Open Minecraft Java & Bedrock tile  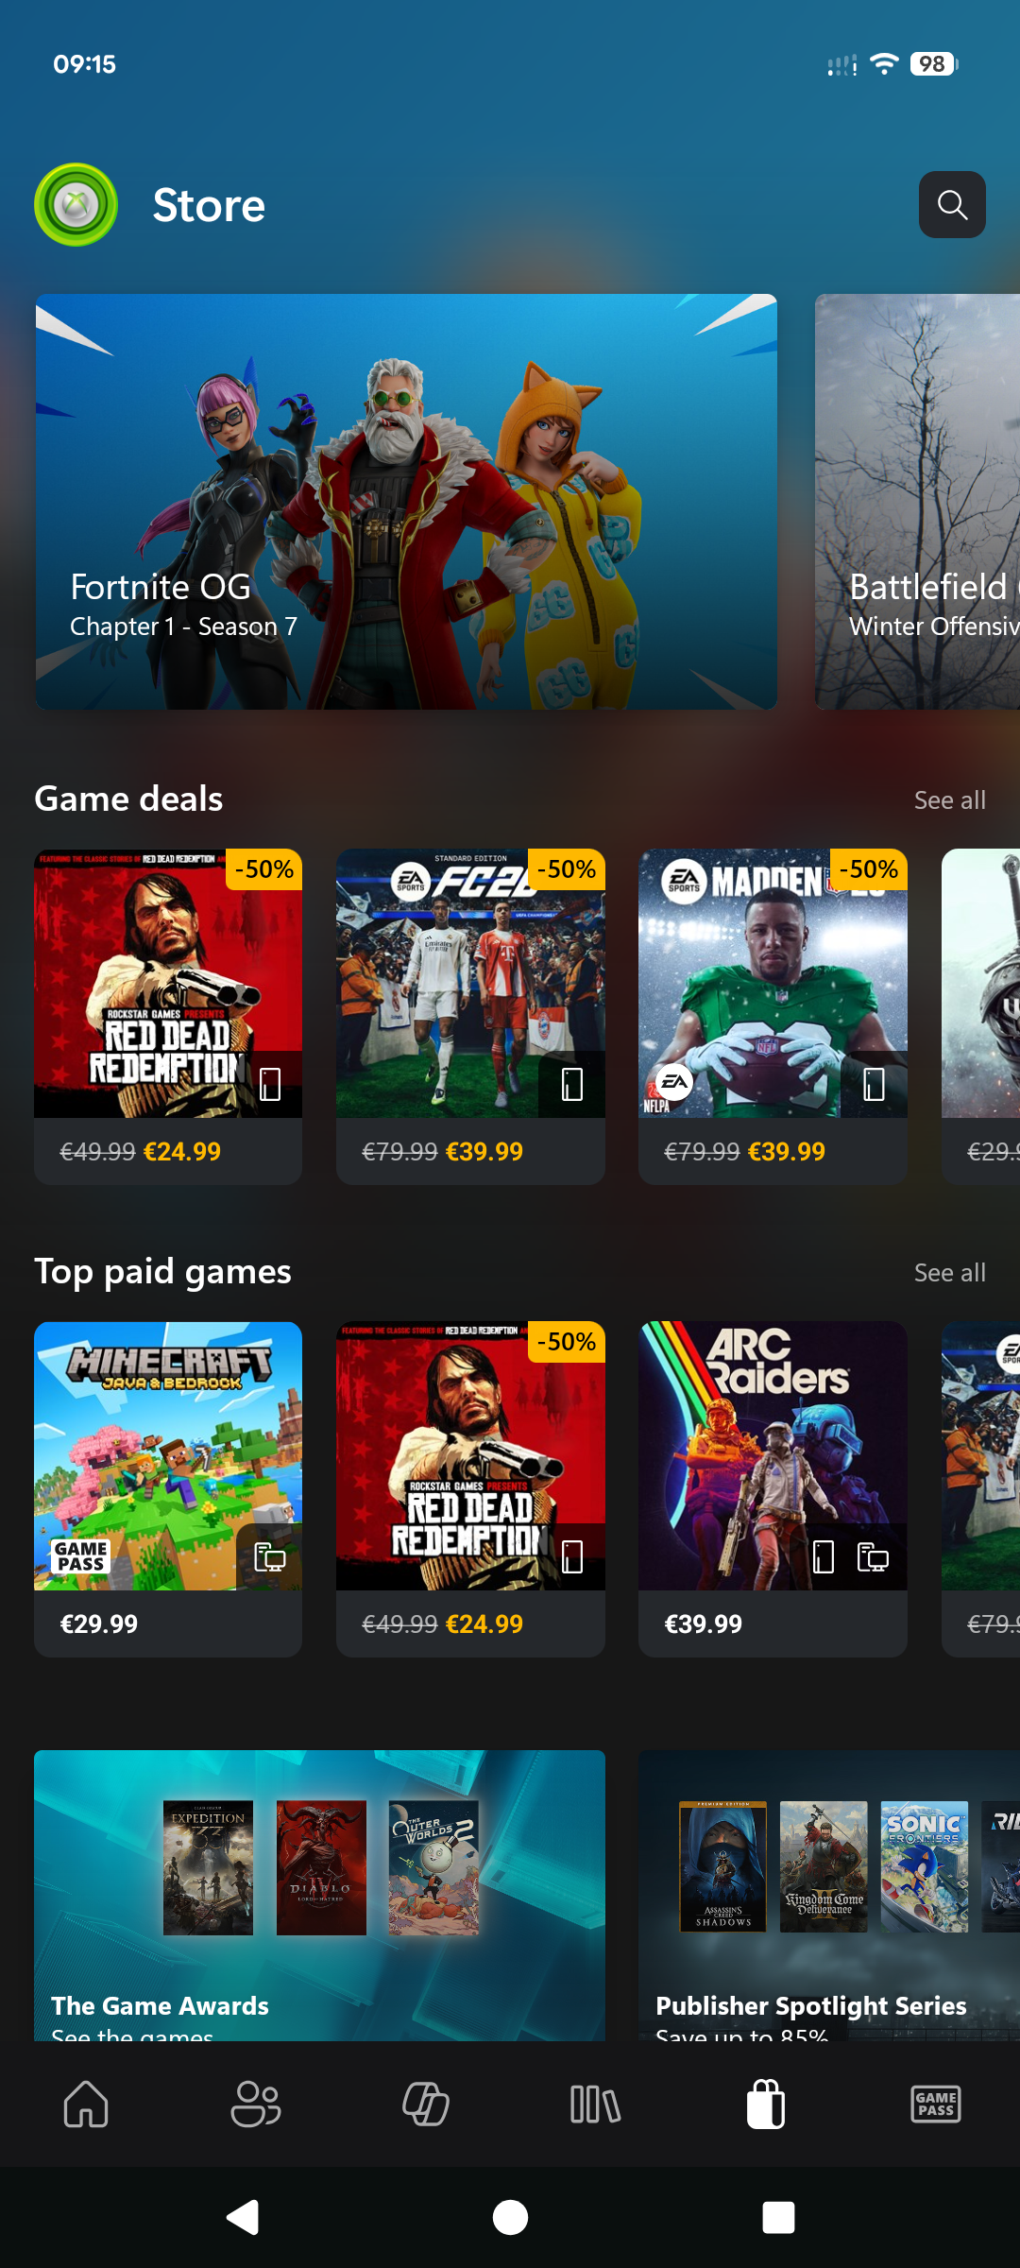(168, 1489)
